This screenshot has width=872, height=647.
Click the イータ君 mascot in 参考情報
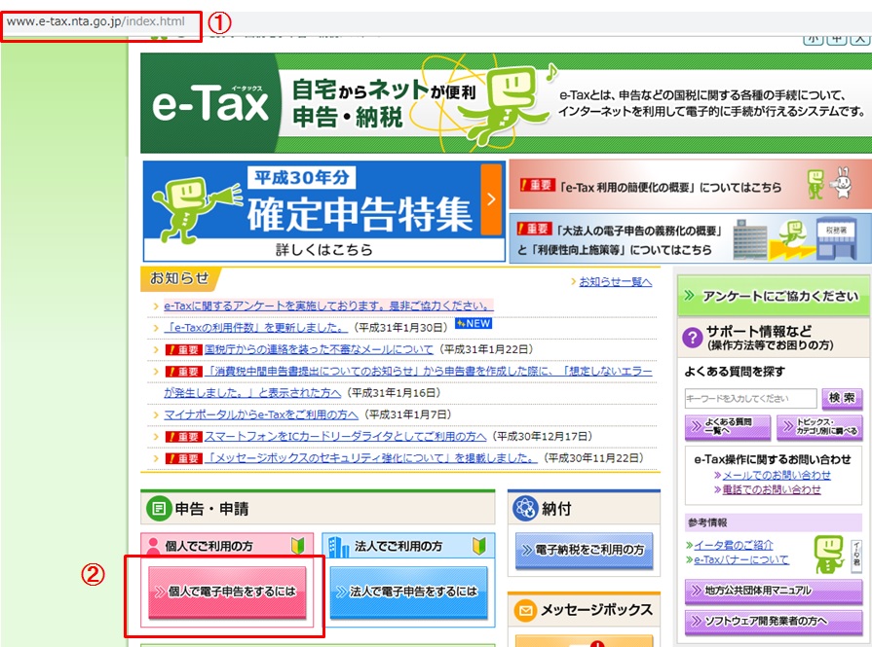[829, 554]
